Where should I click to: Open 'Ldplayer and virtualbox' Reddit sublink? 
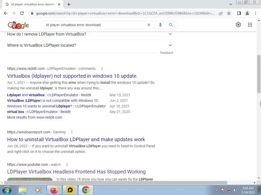click(49, 95)
